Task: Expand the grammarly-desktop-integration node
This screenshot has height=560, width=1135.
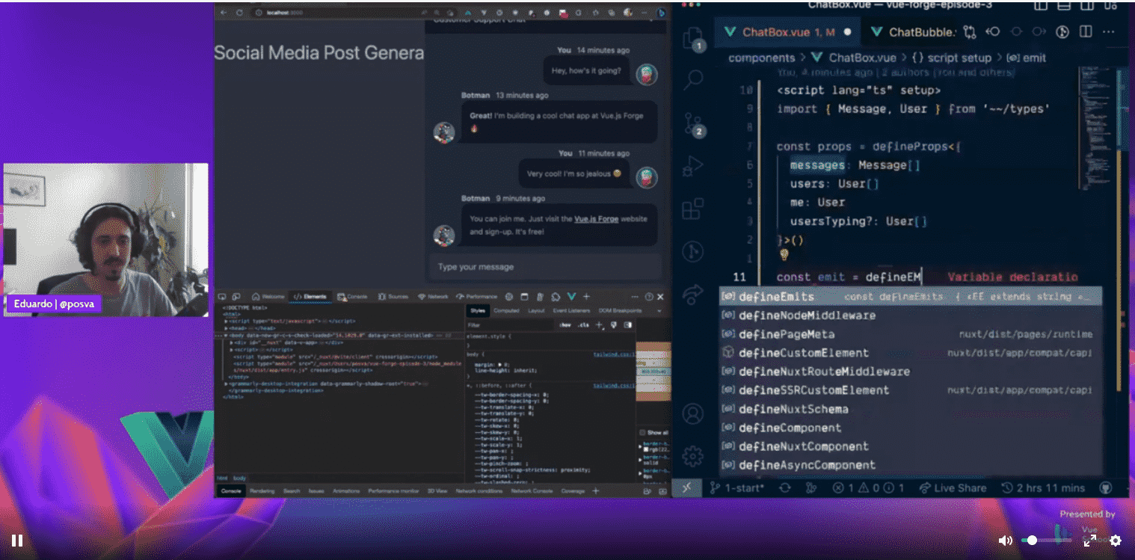Action: click(227, 384)
